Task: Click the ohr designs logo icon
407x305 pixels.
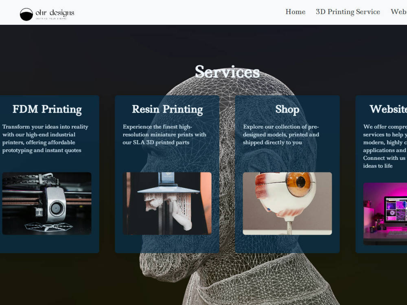Action: click(x=26, y=15)
